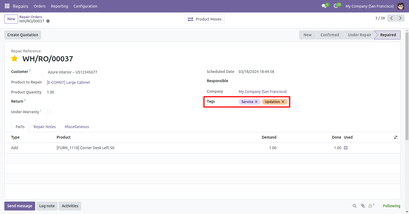Open the apps grid menu icon
This screenshot has height=214, width=409.
pos(7,6)
